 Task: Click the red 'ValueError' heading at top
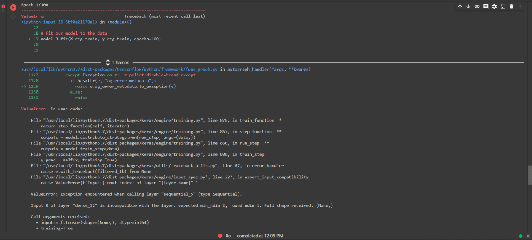click(33, 16)
